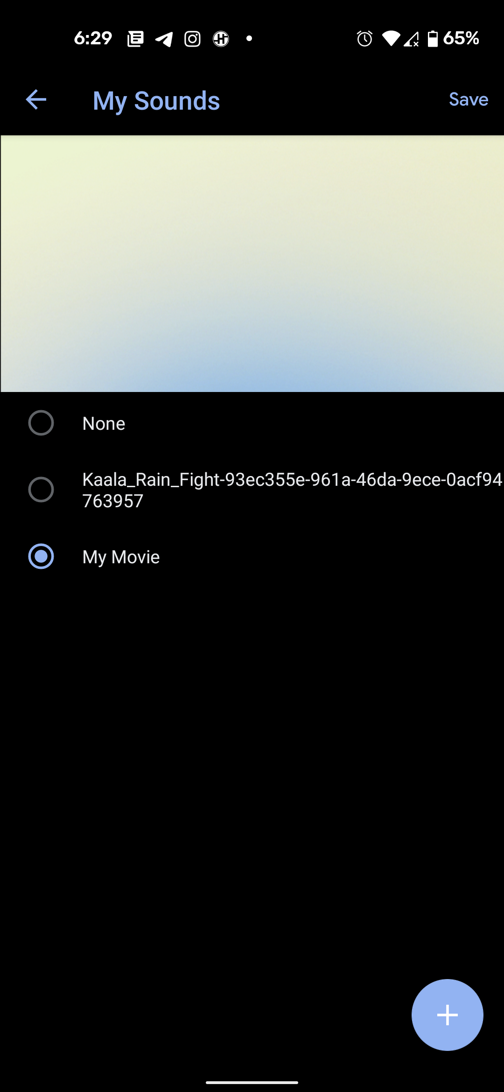This screenshot has height=1092, width=504.
Task: Tap the Instagram notification icon
Action: pos(192,39)
